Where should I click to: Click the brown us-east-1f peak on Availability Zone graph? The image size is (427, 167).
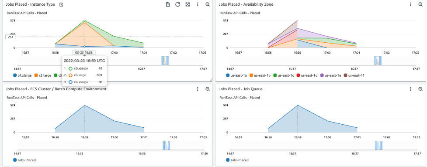coord(297,20)
